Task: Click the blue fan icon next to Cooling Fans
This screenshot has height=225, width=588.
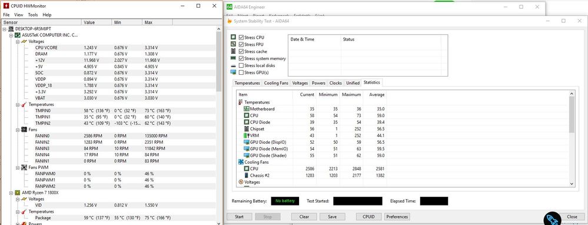Action: (241, 162)
